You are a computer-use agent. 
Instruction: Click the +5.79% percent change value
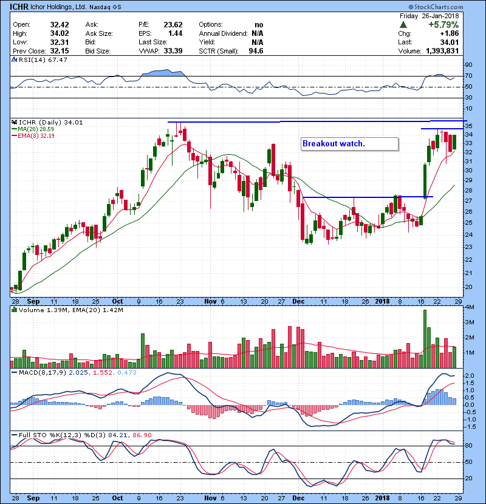coord(443,24)
